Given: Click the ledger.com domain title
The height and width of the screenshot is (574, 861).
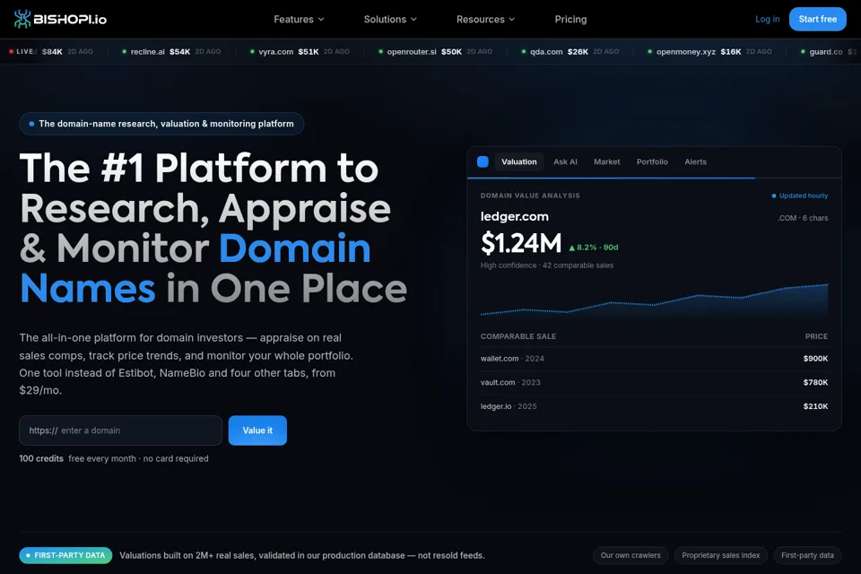Looking at the screenshot, I should point(515,216).
